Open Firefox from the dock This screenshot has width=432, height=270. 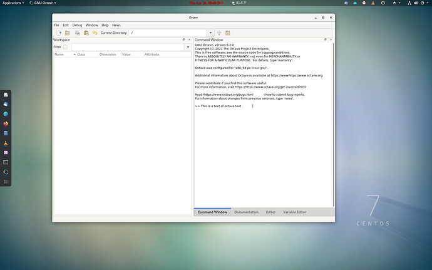(6, 123)
